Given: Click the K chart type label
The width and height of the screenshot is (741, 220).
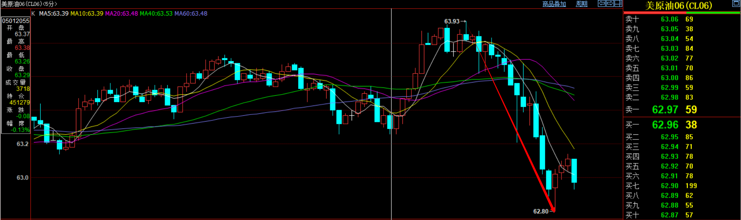Looking at the screenshot, I should pyautogui.click(x=33, y=13).
